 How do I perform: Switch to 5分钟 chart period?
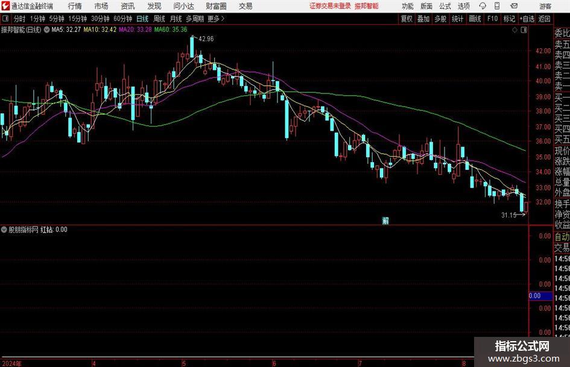[56, 19]
